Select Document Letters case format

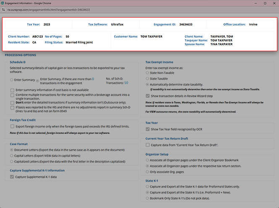click(x=12, y=150)
